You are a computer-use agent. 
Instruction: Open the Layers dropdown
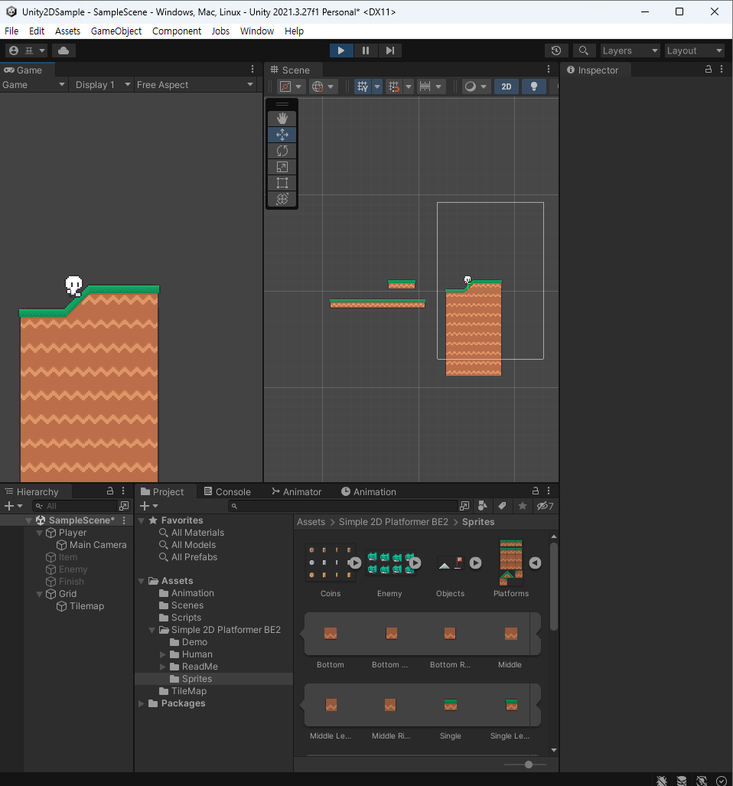click(630, 50)
